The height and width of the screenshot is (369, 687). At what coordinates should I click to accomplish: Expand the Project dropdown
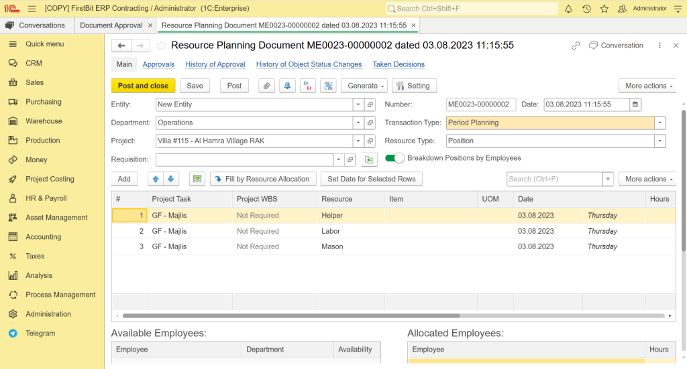(x=358, y=141)
